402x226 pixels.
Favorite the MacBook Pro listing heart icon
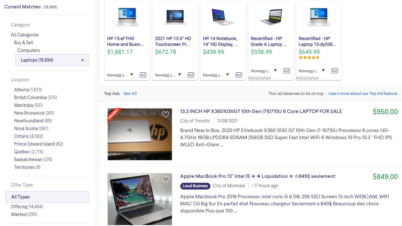tap(166, 180)
